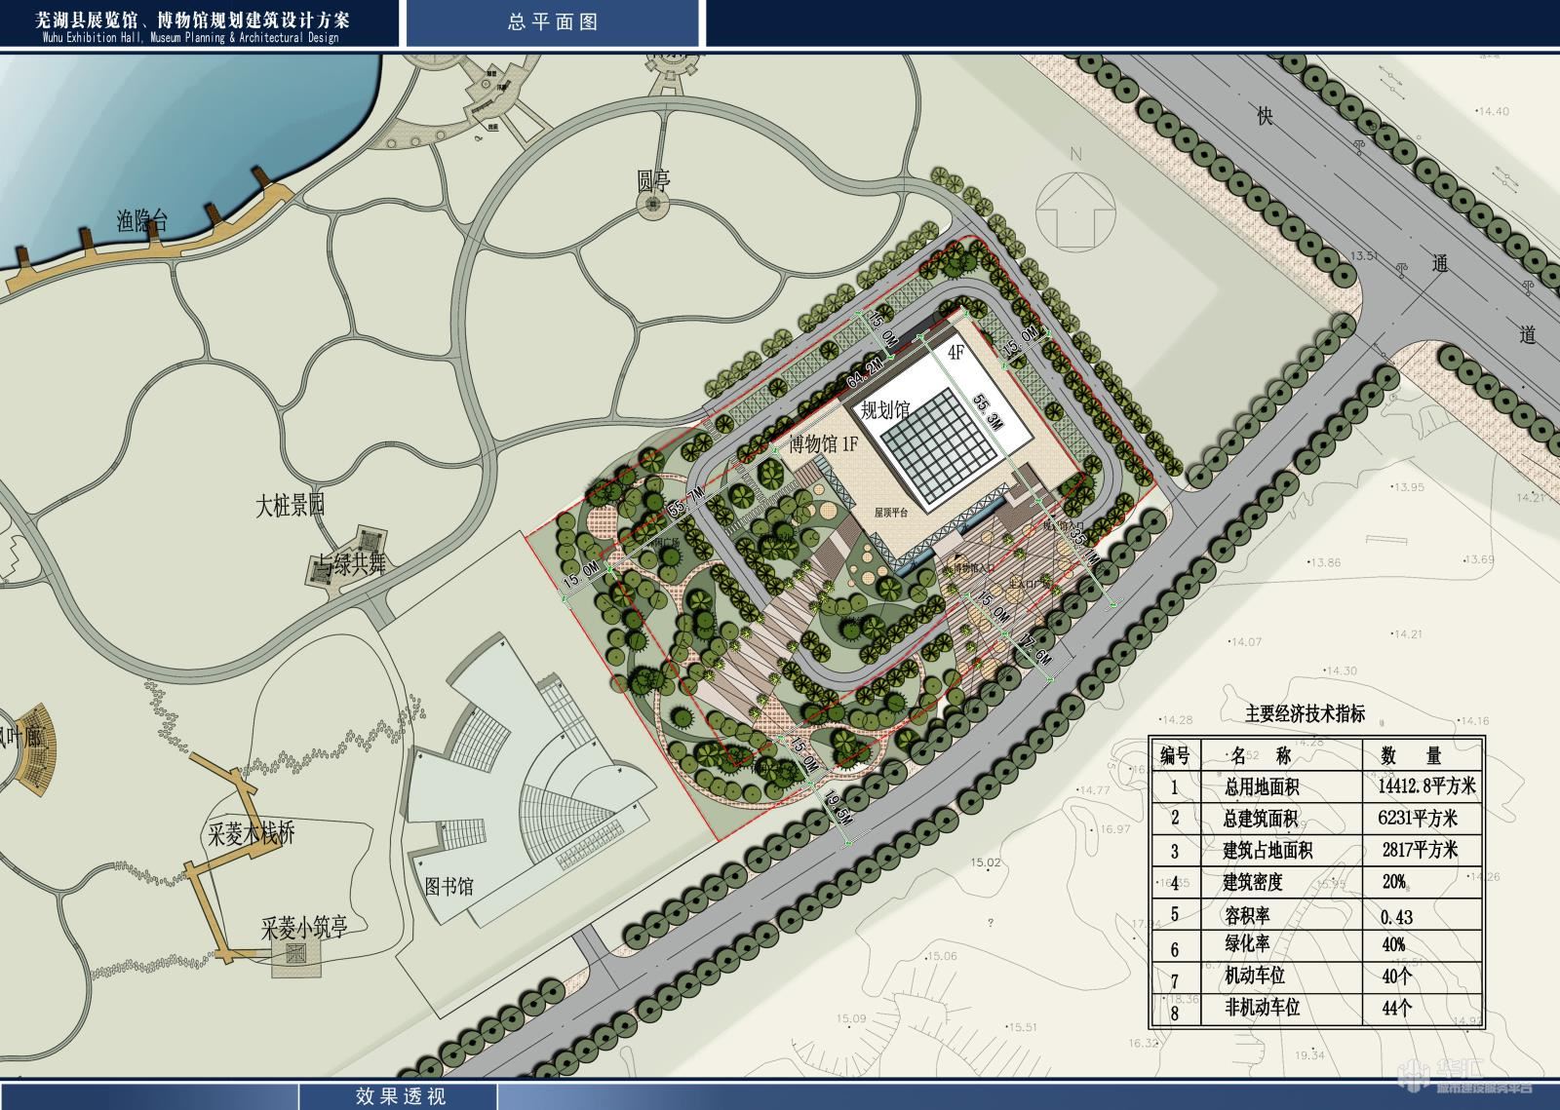Click the 圆亭 round pavilion symbol
1560x1110 pixels.
point(651,204)
